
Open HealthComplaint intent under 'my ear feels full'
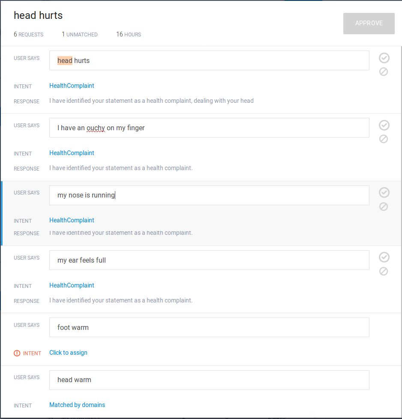tap(72, 285)
